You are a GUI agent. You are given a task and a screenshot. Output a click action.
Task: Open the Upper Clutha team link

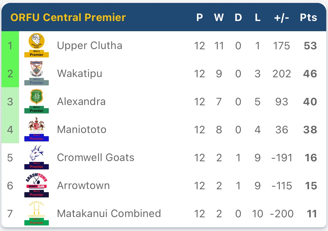[90, 45]
